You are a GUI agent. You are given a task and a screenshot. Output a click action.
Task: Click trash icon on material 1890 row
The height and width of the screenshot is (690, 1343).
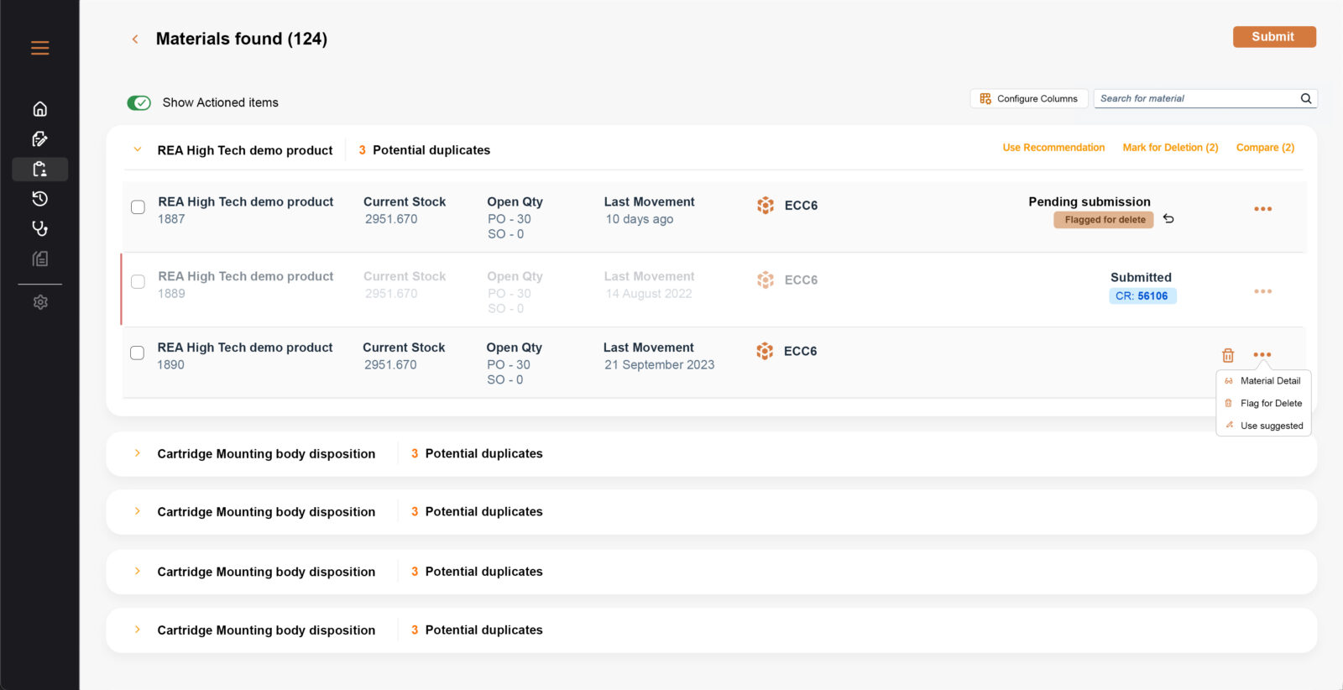point(1228,355)
